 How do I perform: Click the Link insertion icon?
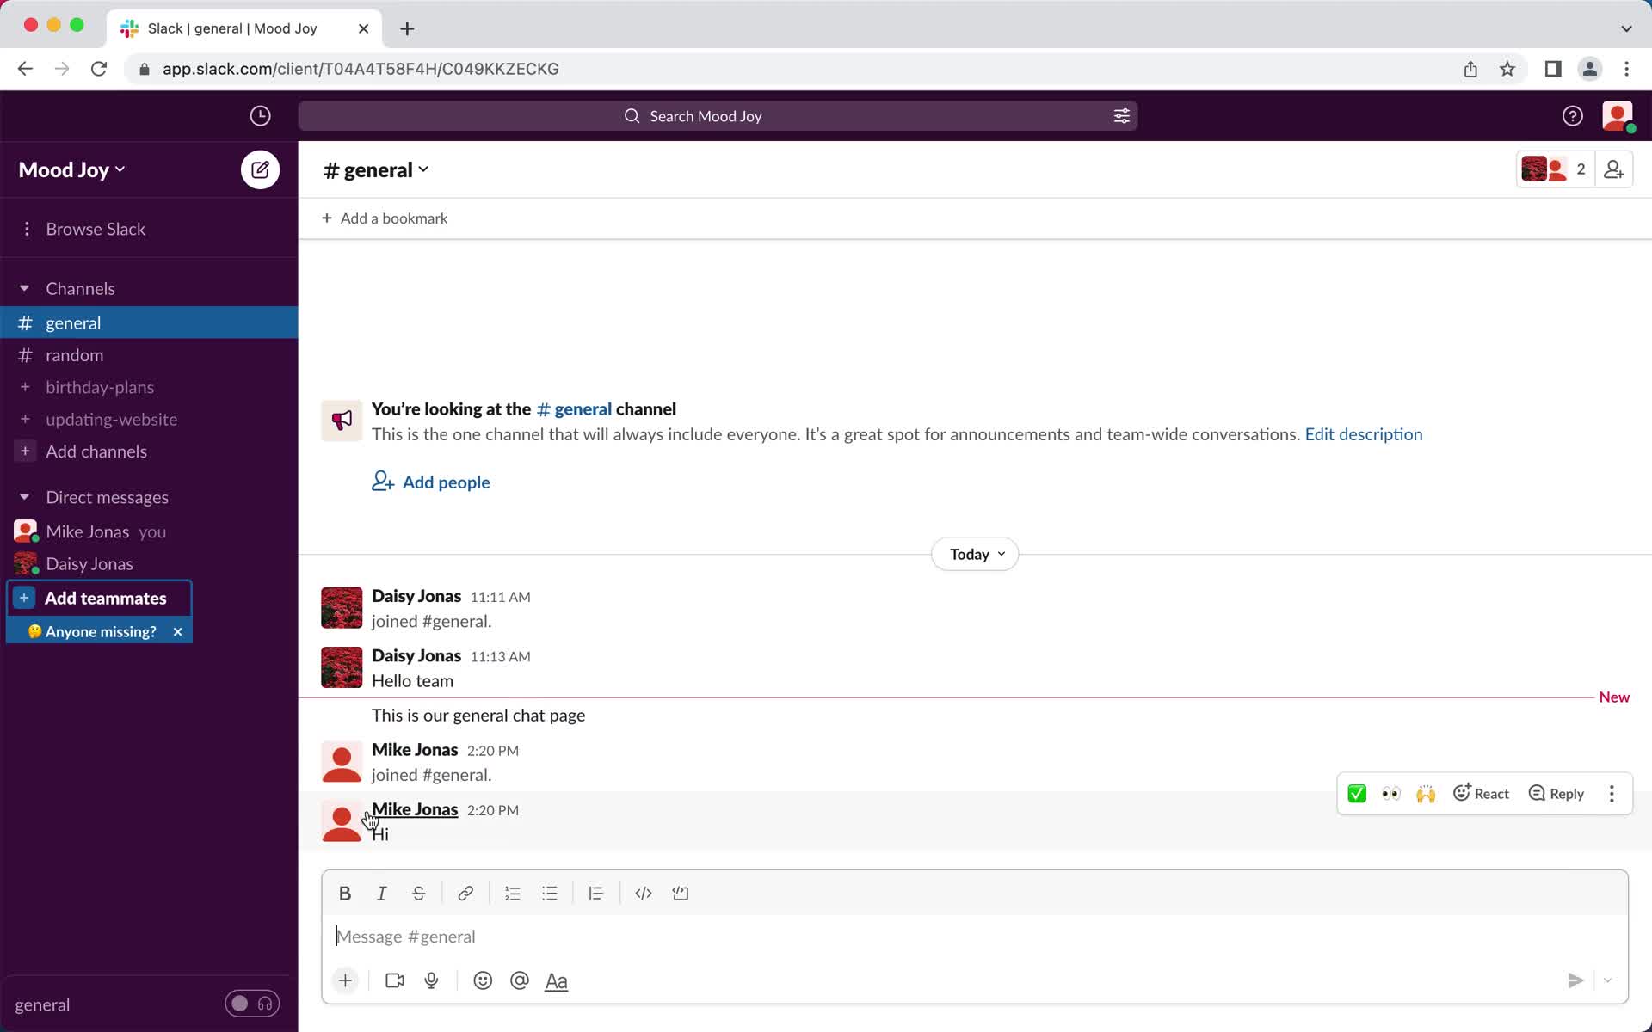[465, 893]
